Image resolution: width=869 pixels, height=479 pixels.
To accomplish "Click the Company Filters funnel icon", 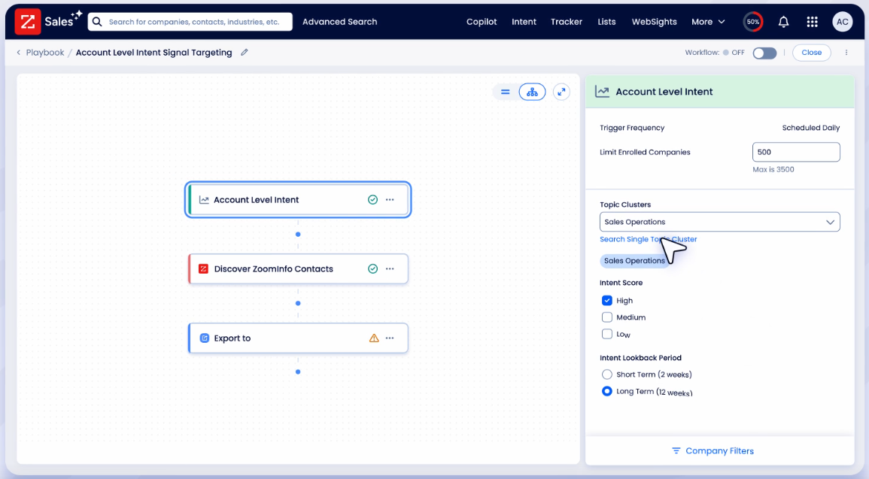I will click(x=676, y=450).
